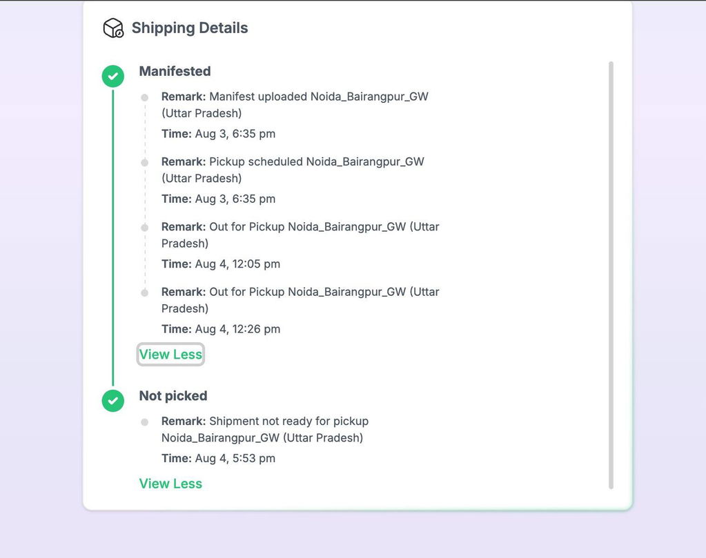Click the Shipping Details package icon
The width and height of the screenshot is (706, 558).
tap(113, 28)
